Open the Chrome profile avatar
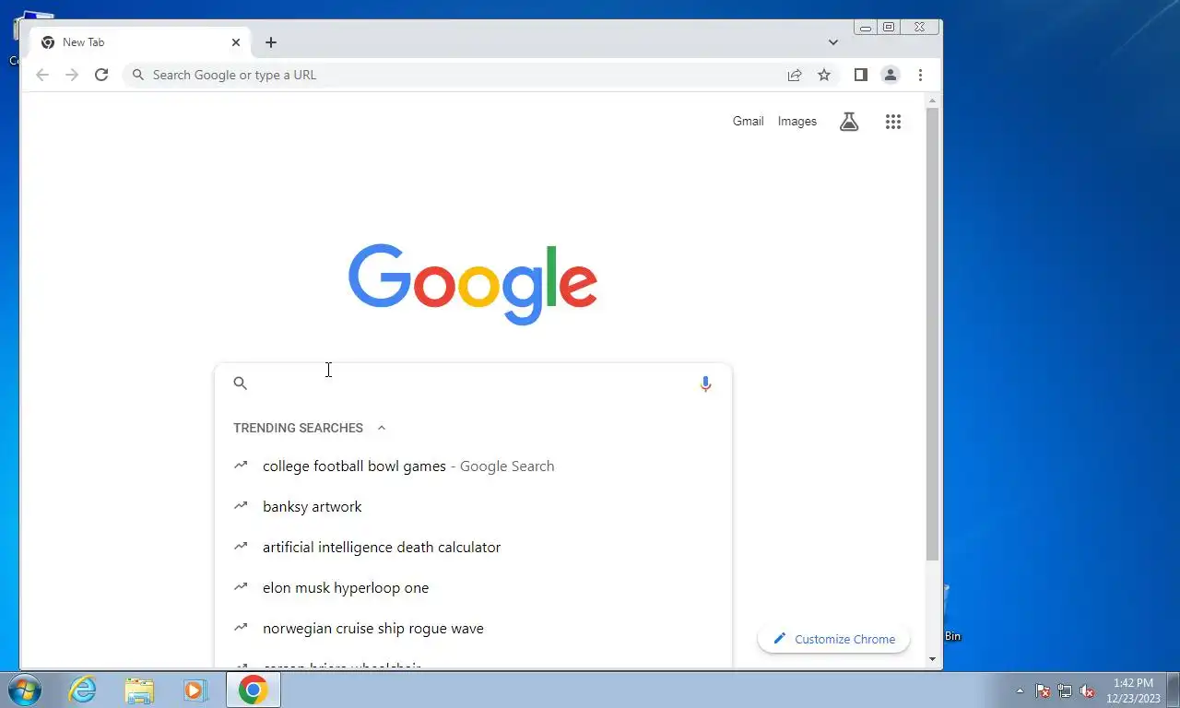The image size is (1180, 708). point(890,75)
